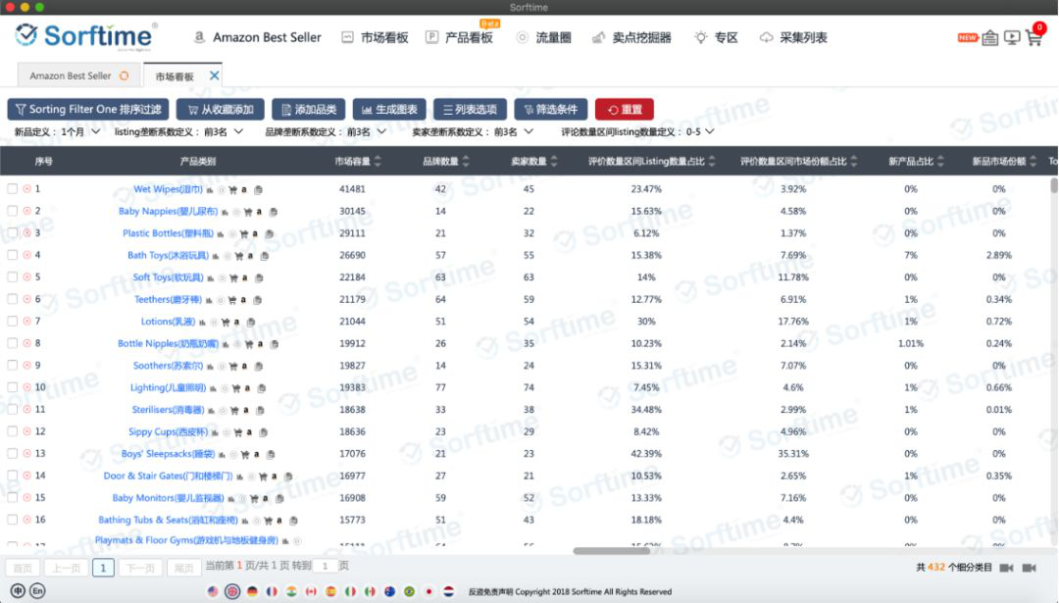Screen dimensions: 1059x603
Task: Click red target icon in row 4
Action: [27, 255]
